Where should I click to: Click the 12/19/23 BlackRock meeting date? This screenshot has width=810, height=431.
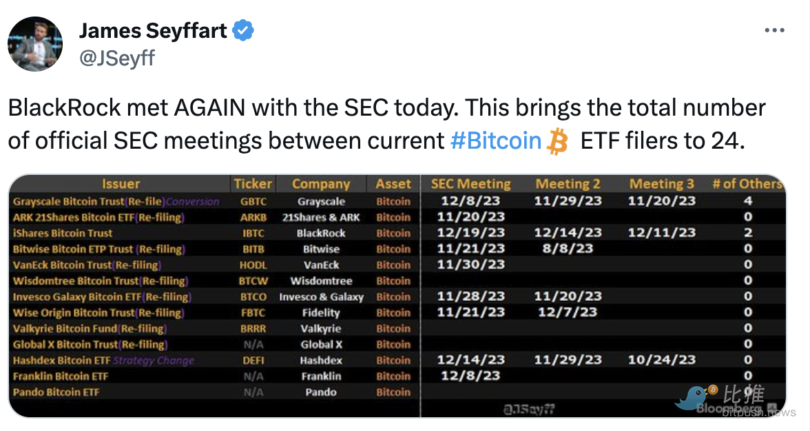[470, 233]
